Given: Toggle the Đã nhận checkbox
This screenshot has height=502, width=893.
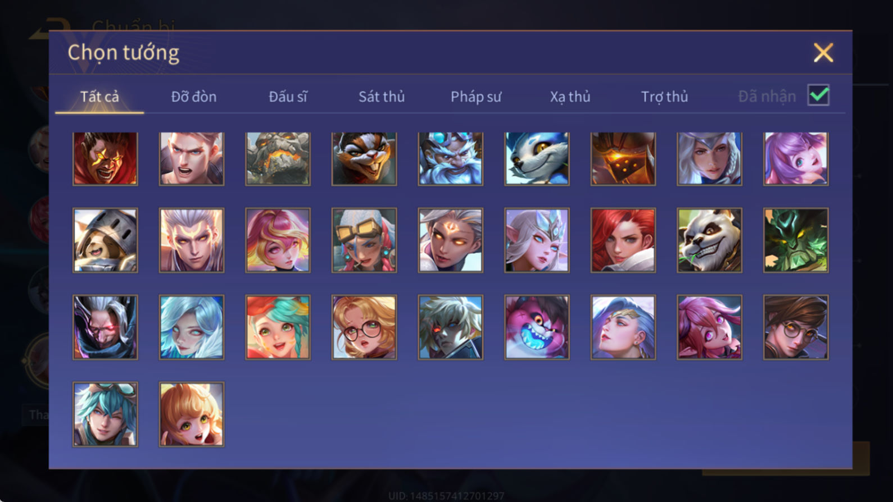Looking at the screenshot, I should click(x=818, y=95).
